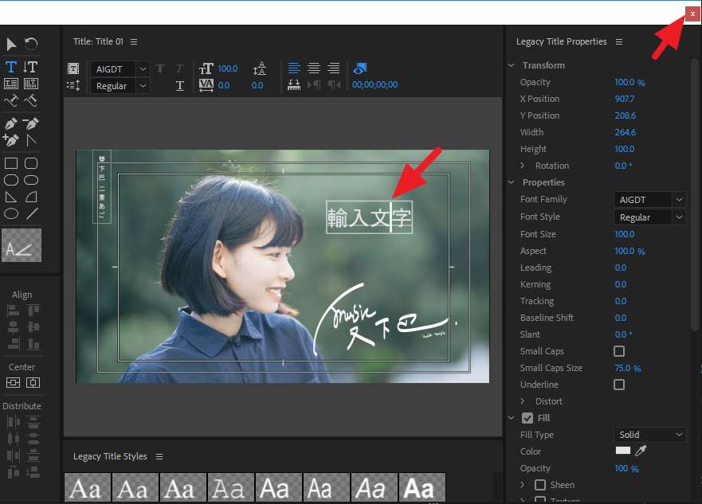This screenshot has width=702, height=504.
Task: Tick the Underline checkbox in properties
Action: click(x=619, y=385)
